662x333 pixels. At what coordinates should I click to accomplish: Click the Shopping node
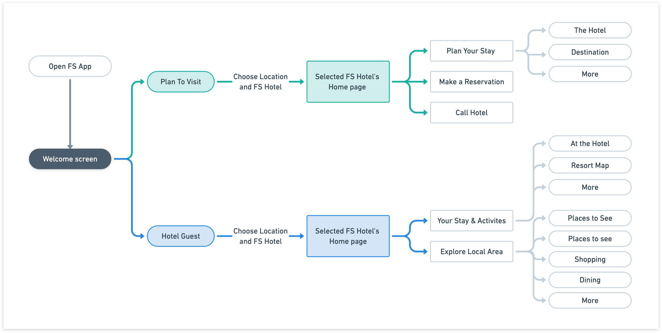(x=590, y=259)
